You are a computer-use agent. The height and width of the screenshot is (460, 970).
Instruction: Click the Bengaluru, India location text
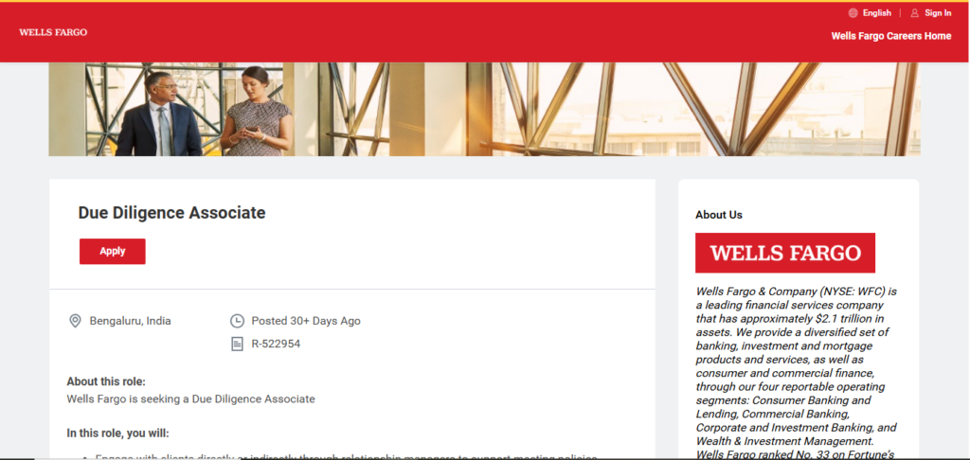click(131, 321)
